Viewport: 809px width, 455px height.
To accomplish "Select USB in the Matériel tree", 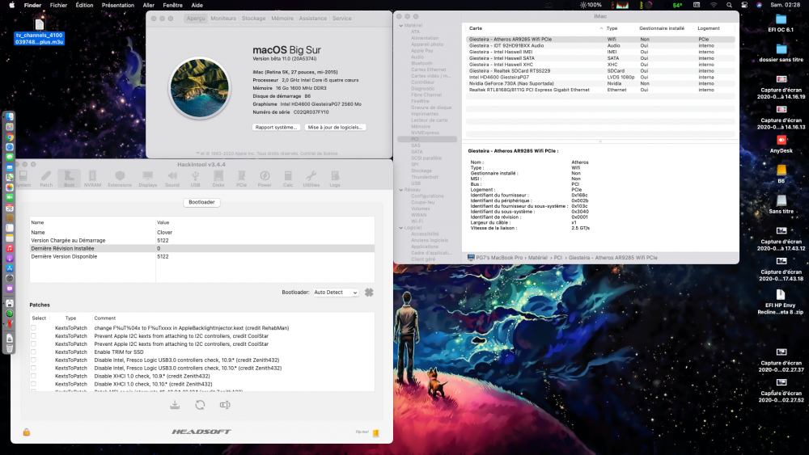I will tap(416, 183).
